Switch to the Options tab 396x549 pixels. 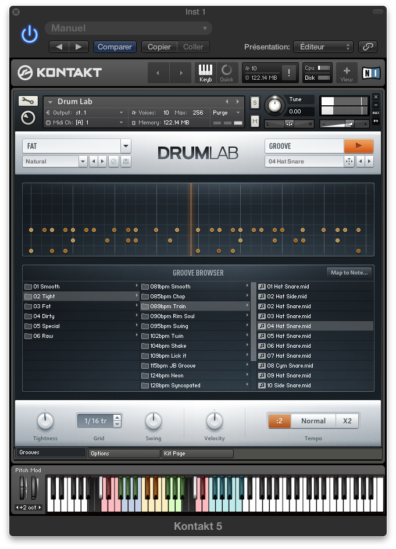click(124, 454)
